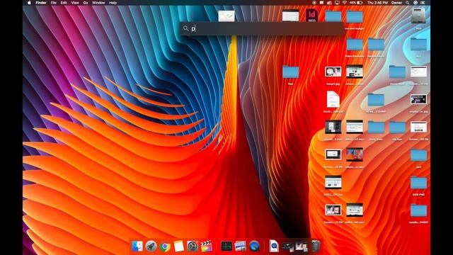This screenshot has height=255, width=453.
Task: Select the Test folder on desktop
Action: pyautogui.click(x=290, y=72)
